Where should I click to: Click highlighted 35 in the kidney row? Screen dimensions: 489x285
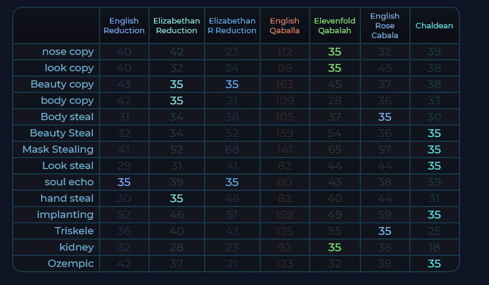coord(335,247)
